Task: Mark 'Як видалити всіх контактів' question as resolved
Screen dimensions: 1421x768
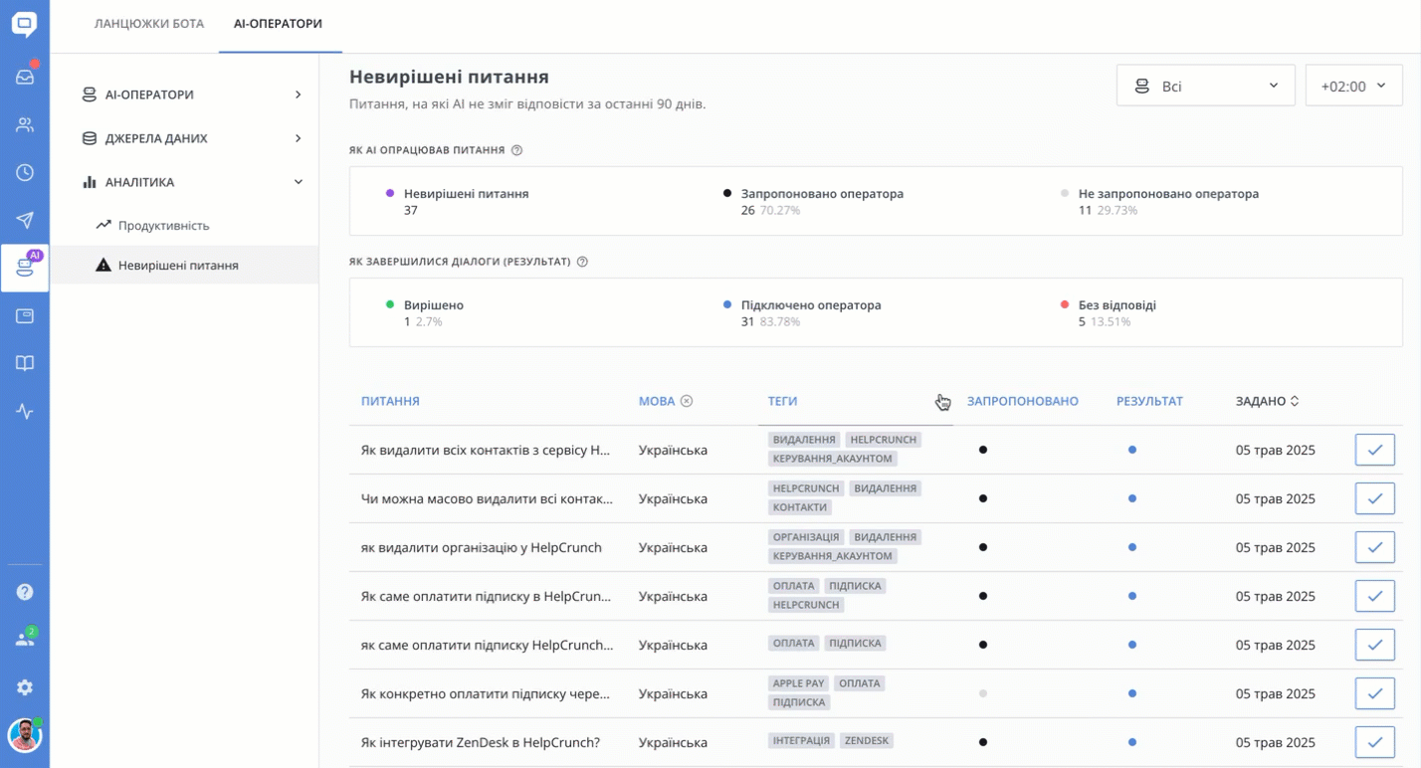Action: (x=1374, y=450)
